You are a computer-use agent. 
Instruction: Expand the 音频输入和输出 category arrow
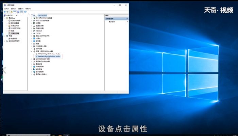(x=32, y=74)
